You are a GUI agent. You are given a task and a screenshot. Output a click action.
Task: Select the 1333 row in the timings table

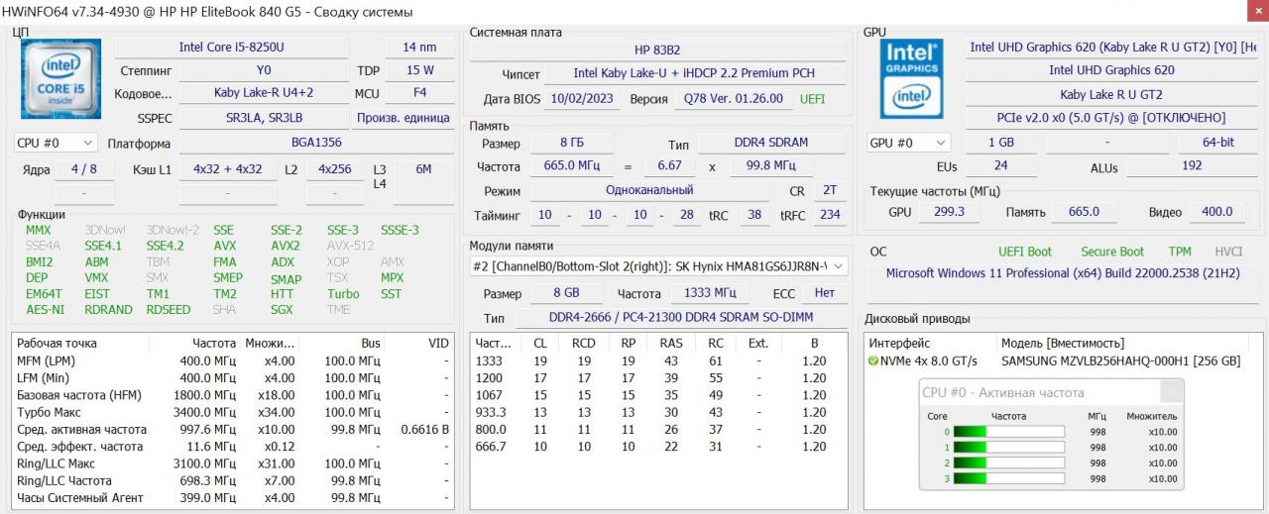654,361
